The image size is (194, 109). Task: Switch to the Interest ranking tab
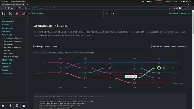167,46
